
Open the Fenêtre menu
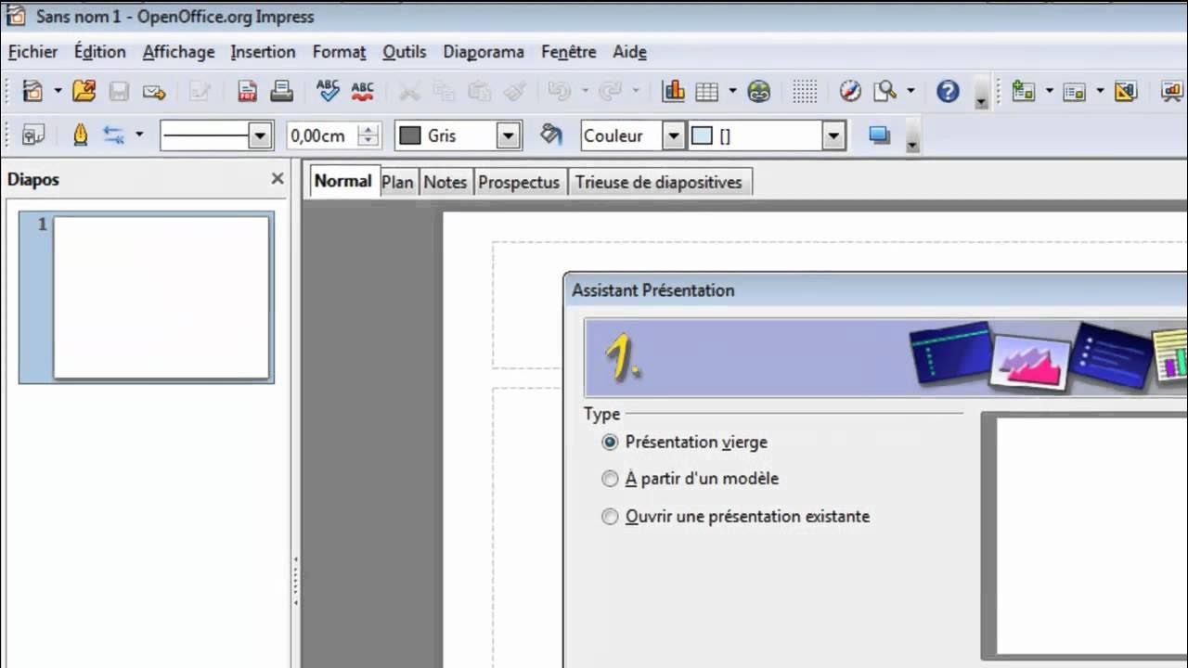[569, 52]
